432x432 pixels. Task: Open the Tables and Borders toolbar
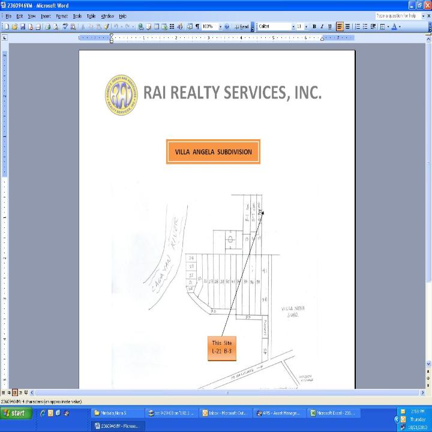149,27
